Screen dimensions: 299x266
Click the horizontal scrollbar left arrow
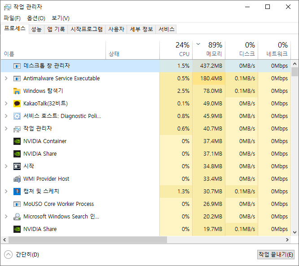(4, 240)
